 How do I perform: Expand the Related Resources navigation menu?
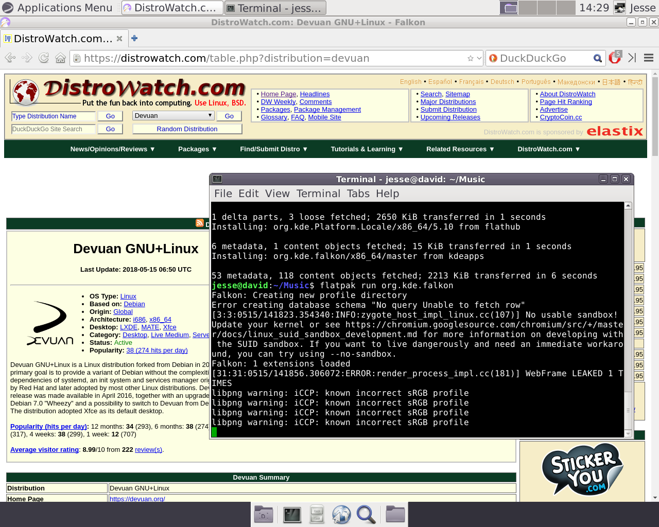(460, 149)
